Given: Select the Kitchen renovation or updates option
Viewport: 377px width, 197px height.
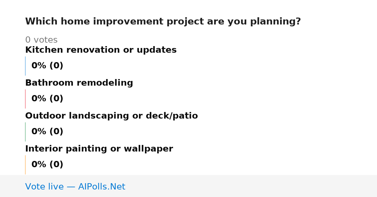Looking at the screenshot, I should click(x=101, y=50).
